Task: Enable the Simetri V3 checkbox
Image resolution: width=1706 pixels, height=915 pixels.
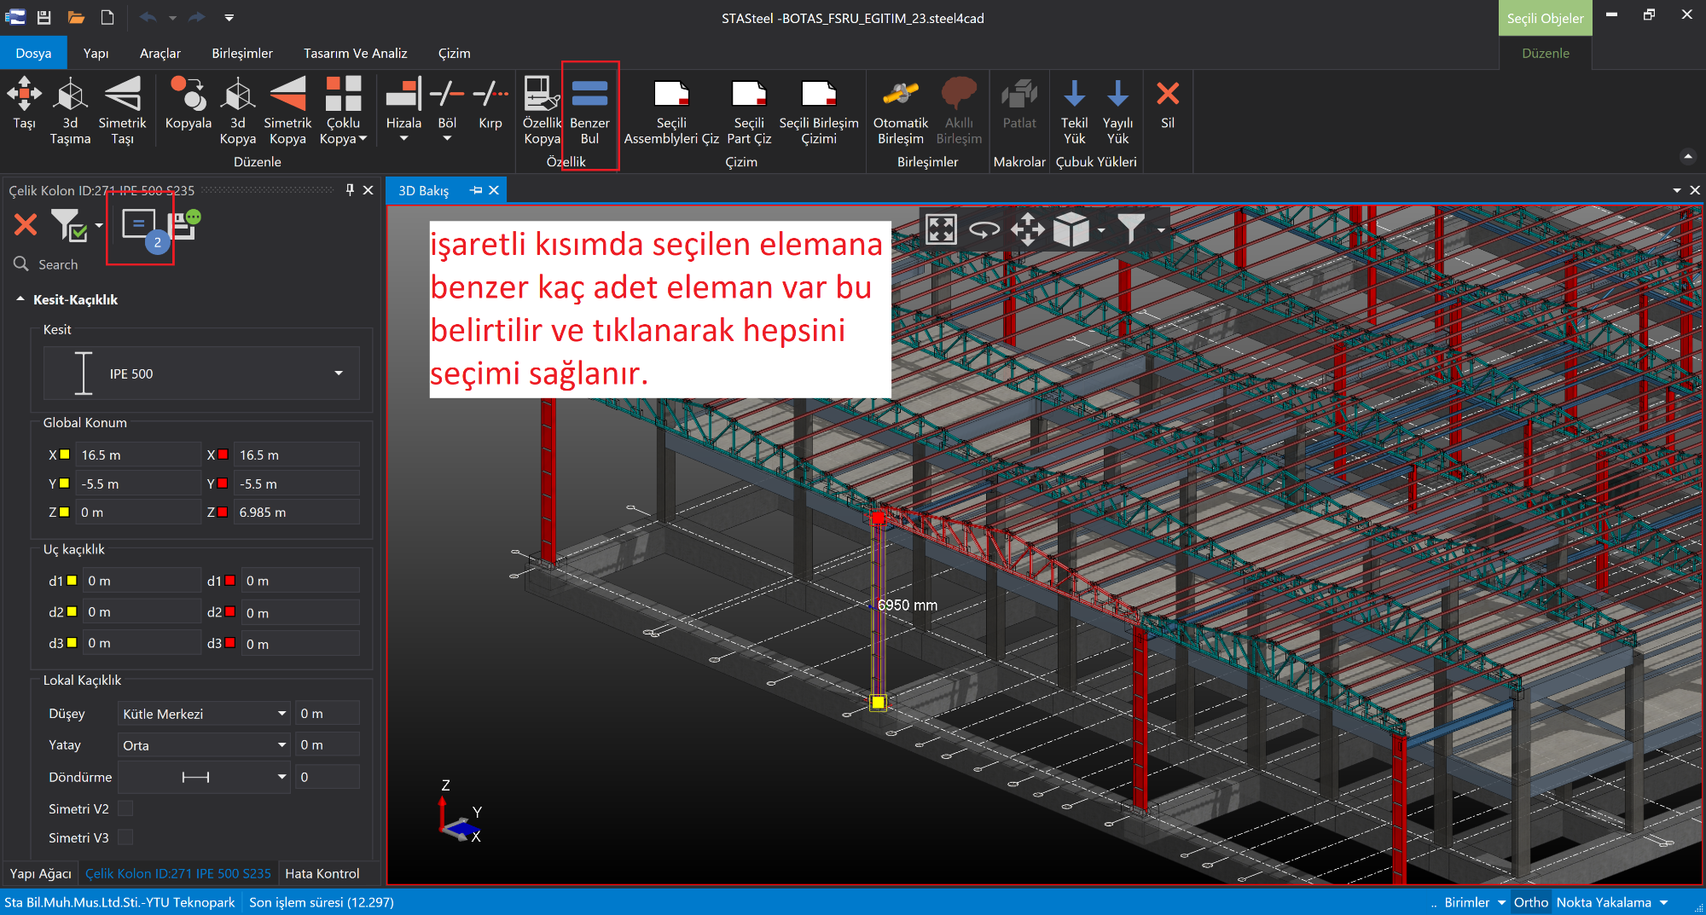Action: coord(125,837)
